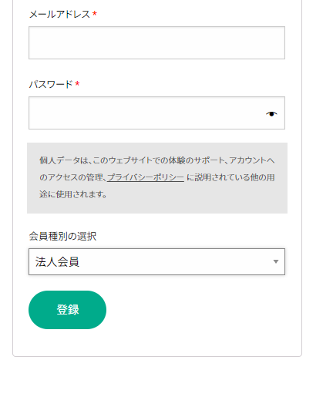Expand the member type selection list

[156, 261]
